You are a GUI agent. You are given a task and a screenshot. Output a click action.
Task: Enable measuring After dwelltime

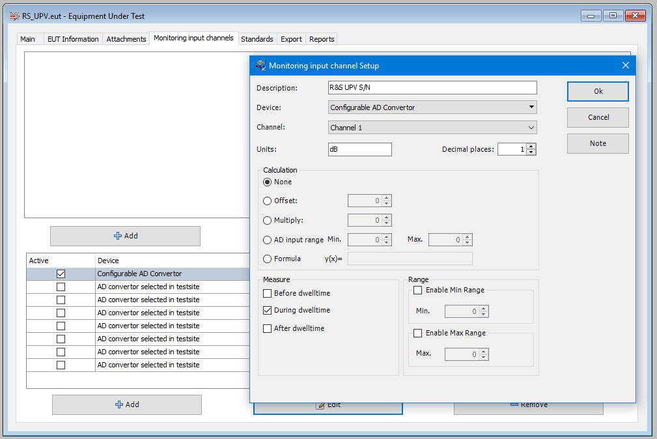[267, 328]
